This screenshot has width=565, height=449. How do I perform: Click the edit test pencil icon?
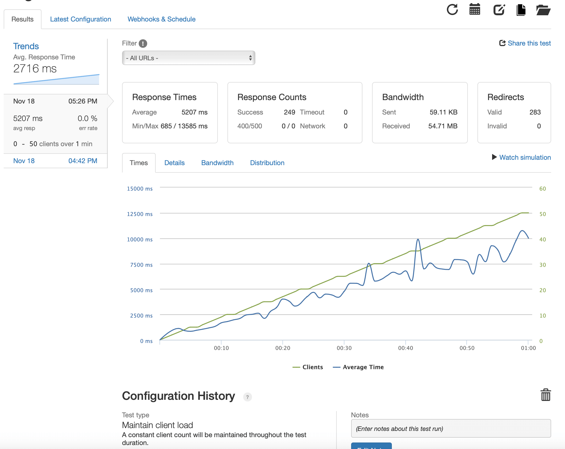pyautogui.click(x=499, y=10)
